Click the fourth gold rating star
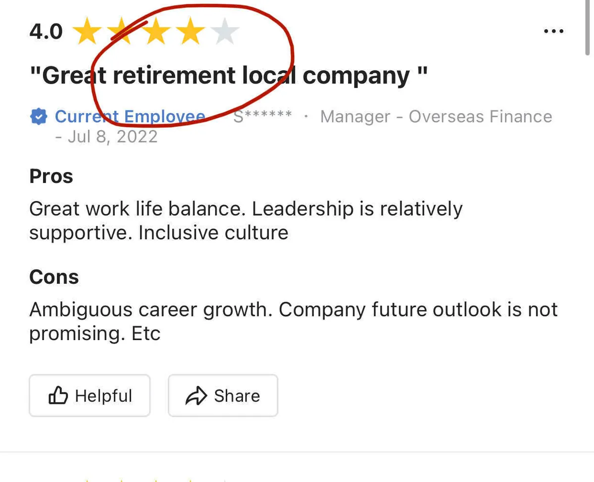Viewport: 594px width, 482px height. 191,32
